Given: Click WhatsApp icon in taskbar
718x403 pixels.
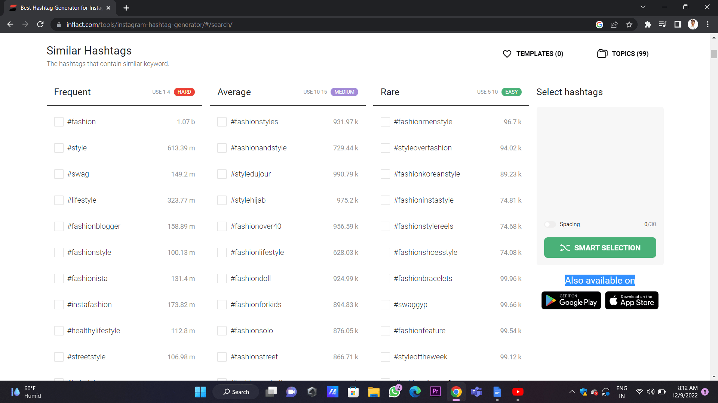Looking at the screenshot, I should (395, 392).
